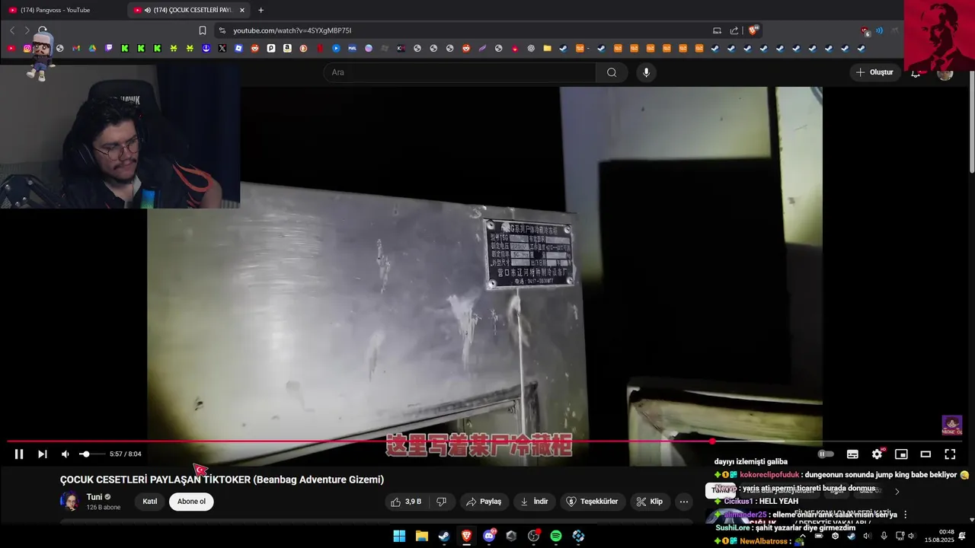The height and width of the screenshot is (548, 975).
Task: Open the Tuni channel name link
Action: (94, 497)
